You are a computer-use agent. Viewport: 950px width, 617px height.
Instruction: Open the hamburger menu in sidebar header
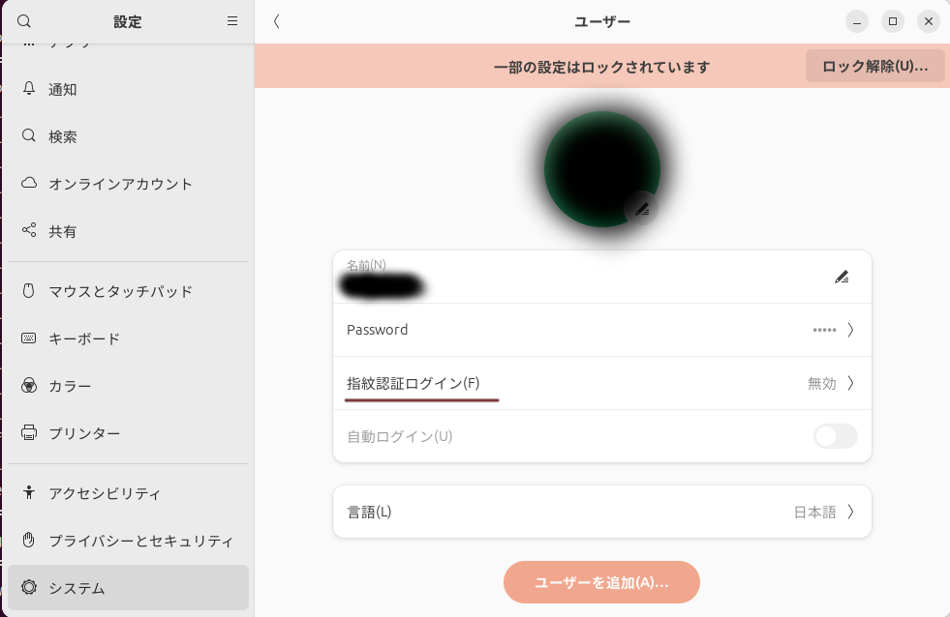coord(232,21)
